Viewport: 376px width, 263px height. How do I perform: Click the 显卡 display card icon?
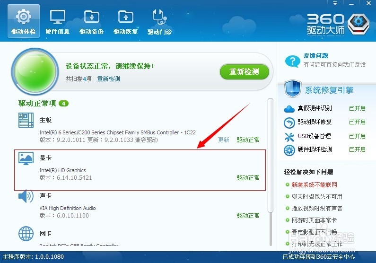pyautogui.click(x=26, y=158)
